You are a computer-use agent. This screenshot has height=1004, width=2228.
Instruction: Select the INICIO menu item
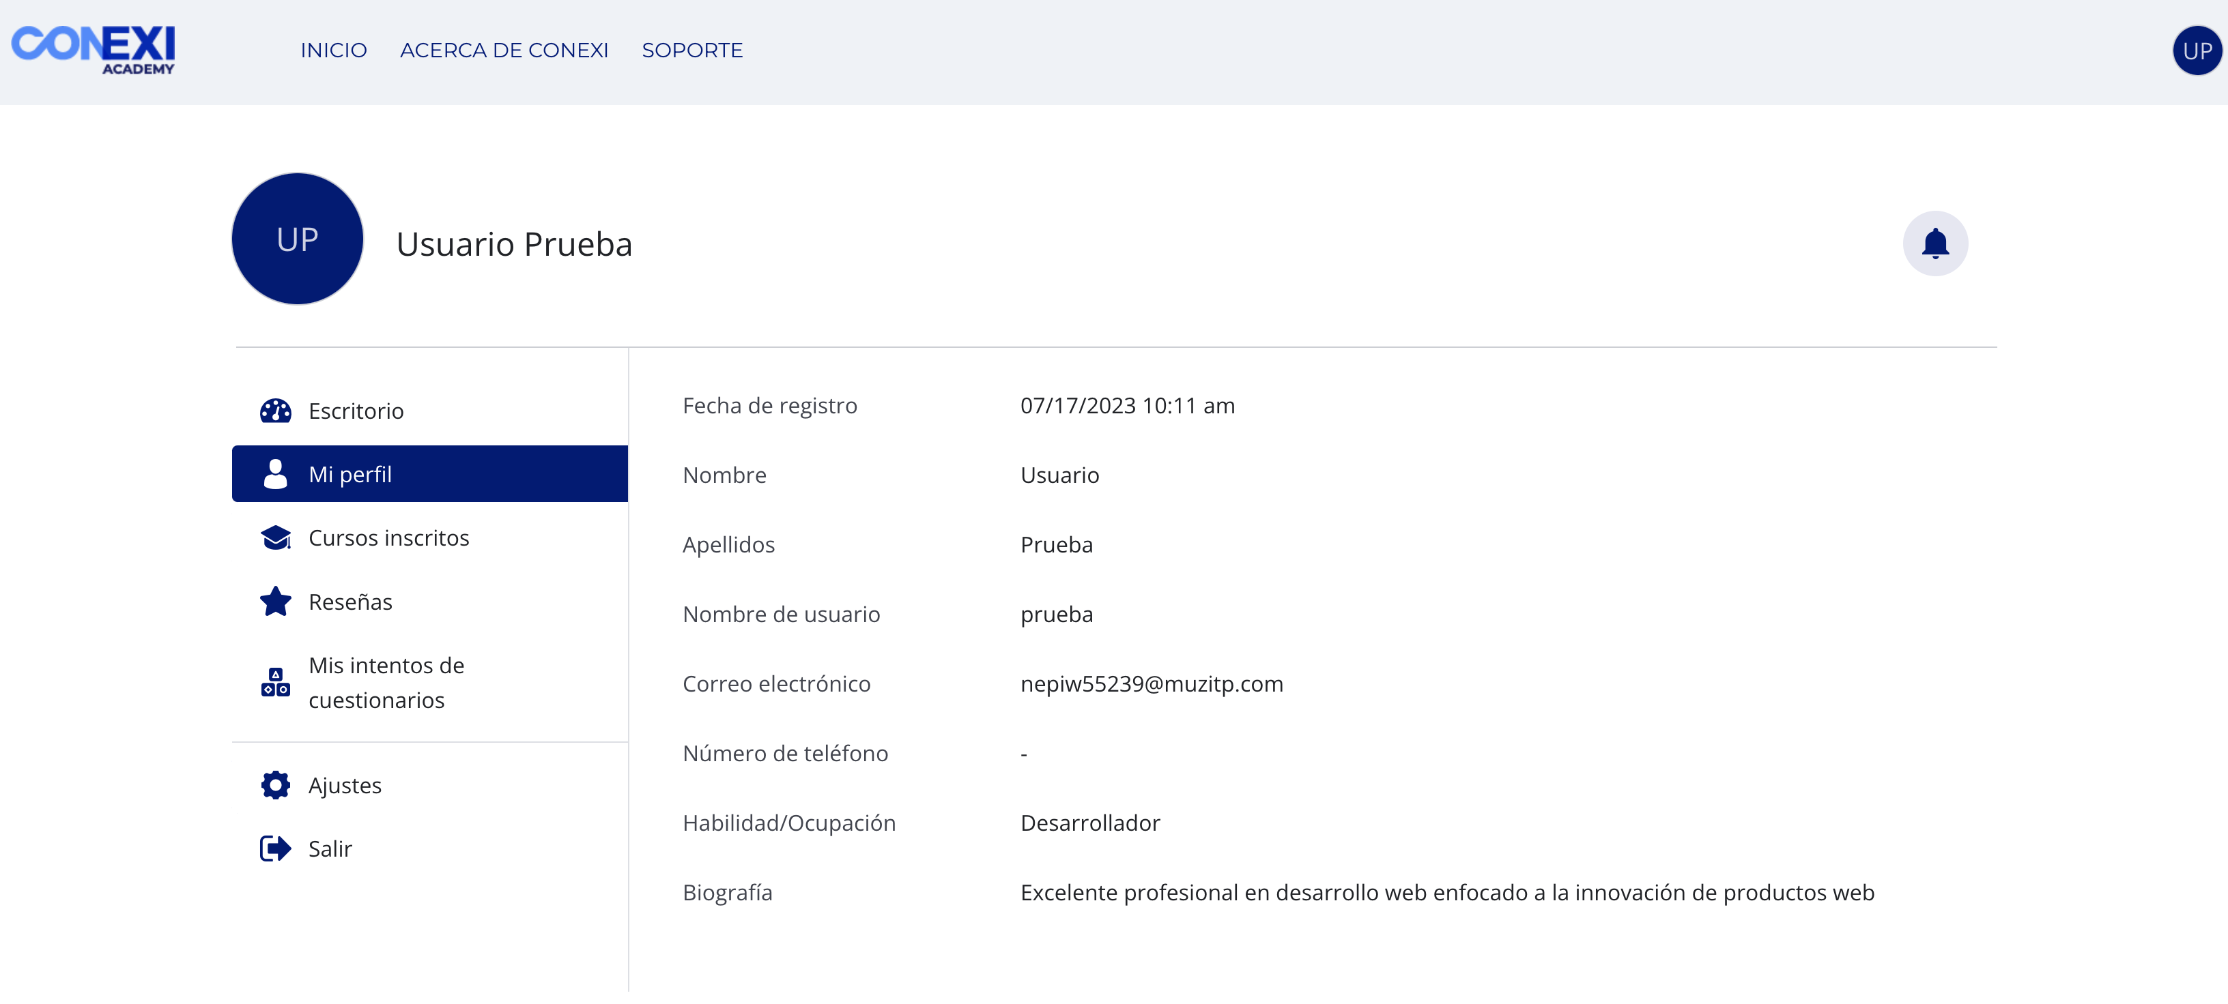pyautogui.click(x=333, y=50)
